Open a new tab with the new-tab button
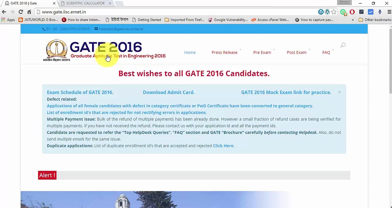 pyautogui.click(x=119, y=3)
